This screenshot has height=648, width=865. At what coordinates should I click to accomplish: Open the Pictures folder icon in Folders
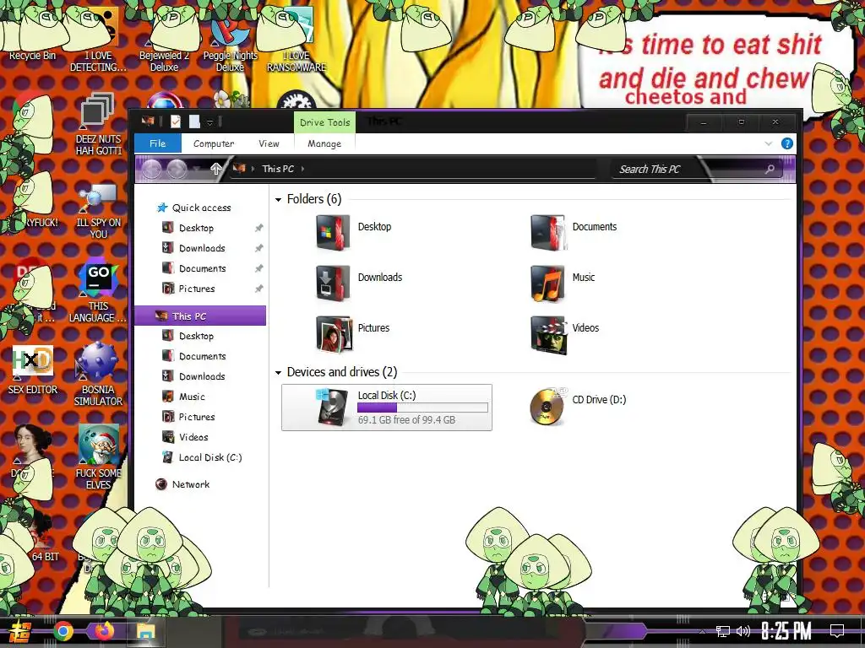tap(334, 334)
